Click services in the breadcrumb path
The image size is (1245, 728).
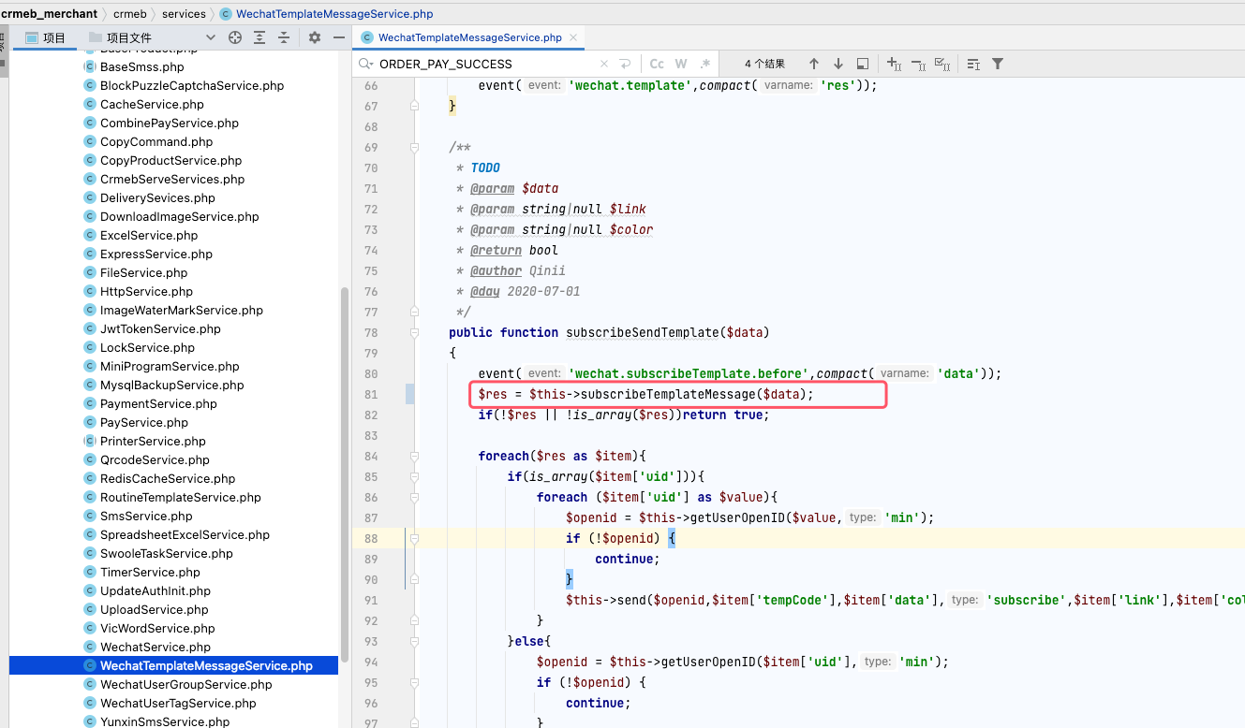pos(184,13)
